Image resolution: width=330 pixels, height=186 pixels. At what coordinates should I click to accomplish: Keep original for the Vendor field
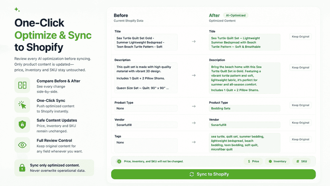[x=301, y=123]
